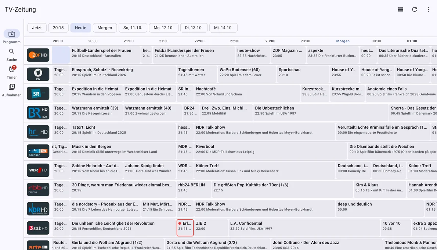
Task: Select the Mo, 12.10. day chip
Action: tap(163, 28)
